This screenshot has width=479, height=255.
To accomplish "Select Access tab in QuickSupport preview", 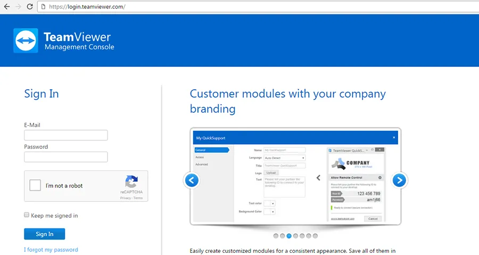I will [200, 157].
